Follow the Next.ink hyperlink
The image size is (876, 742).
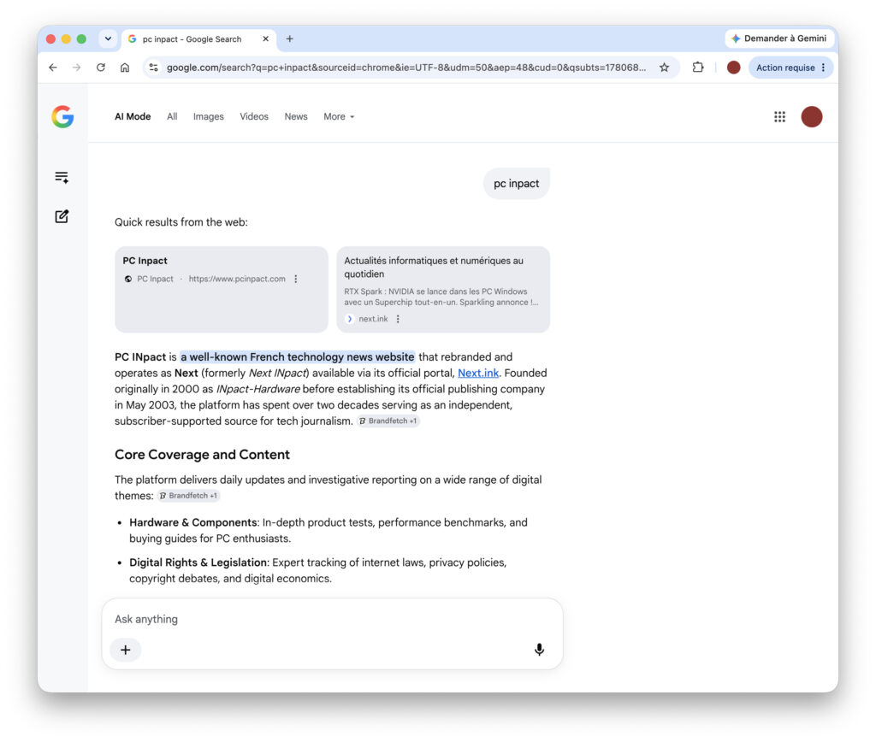tap(478, 373)
